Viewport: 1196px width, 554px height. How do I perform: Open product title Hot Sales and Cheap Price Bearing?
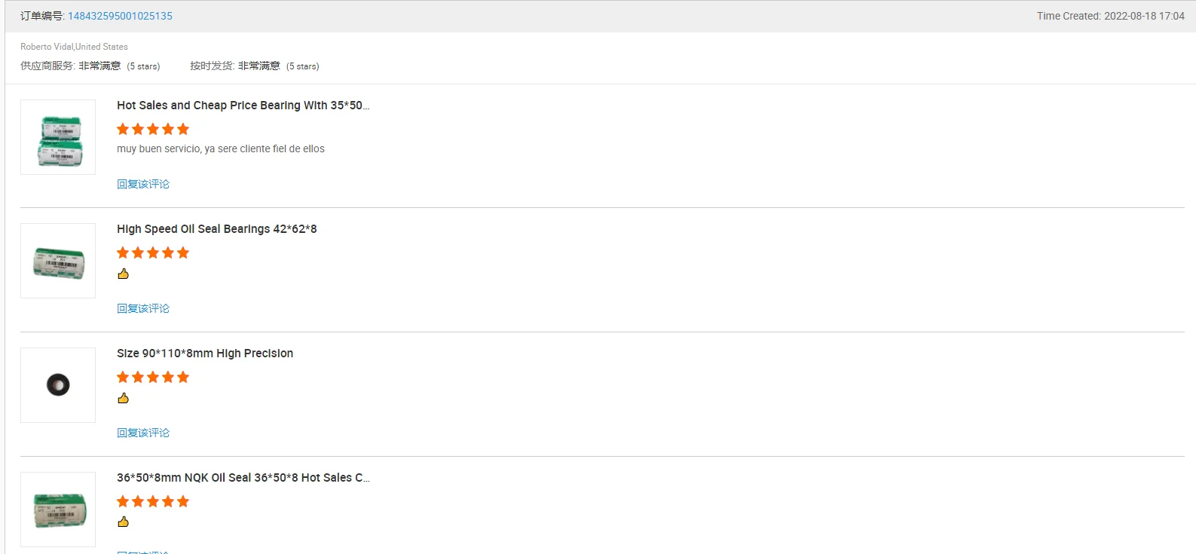pos(243,106)
